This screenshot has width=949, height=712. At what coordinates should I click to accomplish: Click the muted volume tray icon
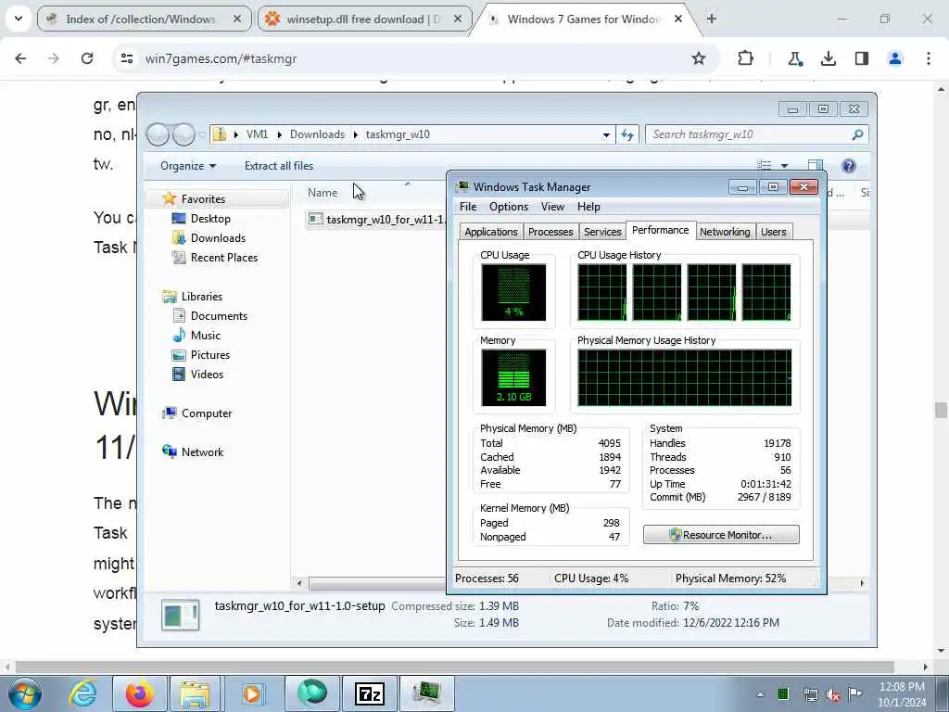[x=833, y=694]
